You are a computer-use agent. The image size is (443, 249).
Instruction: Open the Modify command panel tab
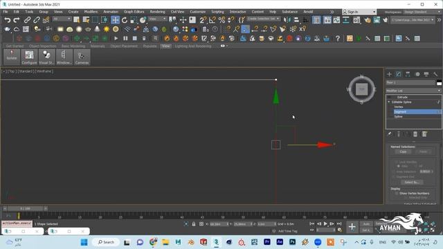[399, 74]
